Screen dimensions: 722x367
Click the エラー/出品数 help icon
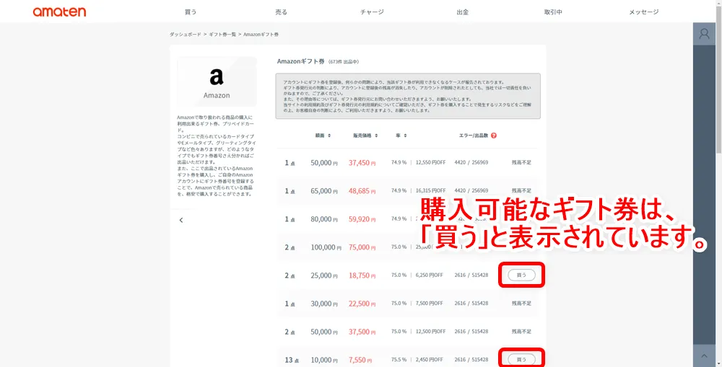point(494,136)
